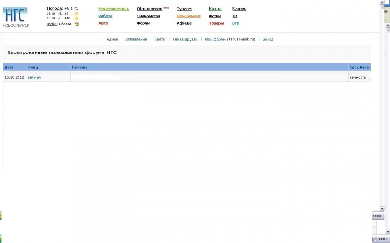This screenshot has width=390, height=243.
Task: Sort the table by Имя column
Action: [x=31, y=67]
